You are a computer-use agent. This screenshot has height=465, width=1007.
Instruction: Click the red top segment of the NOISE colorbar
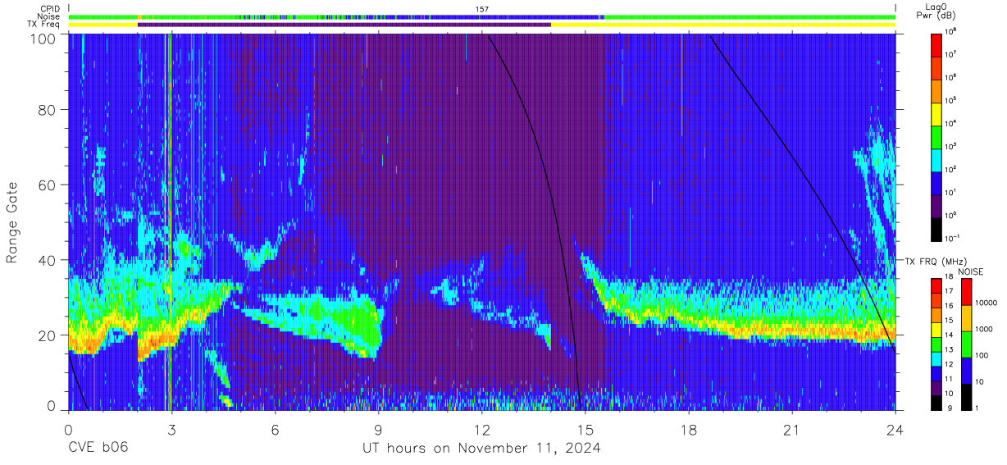pos(966,292)
